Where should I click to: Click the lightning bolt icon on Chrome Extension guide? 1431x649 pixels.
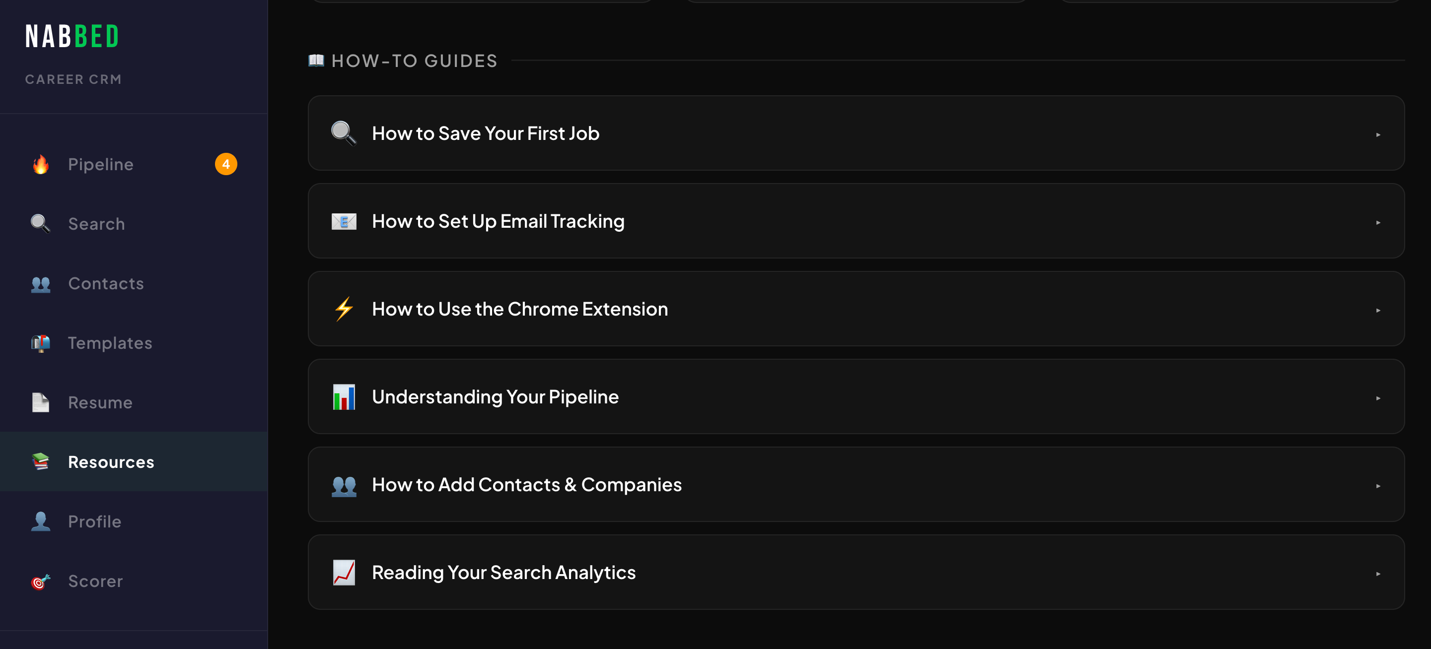point(344,309)
